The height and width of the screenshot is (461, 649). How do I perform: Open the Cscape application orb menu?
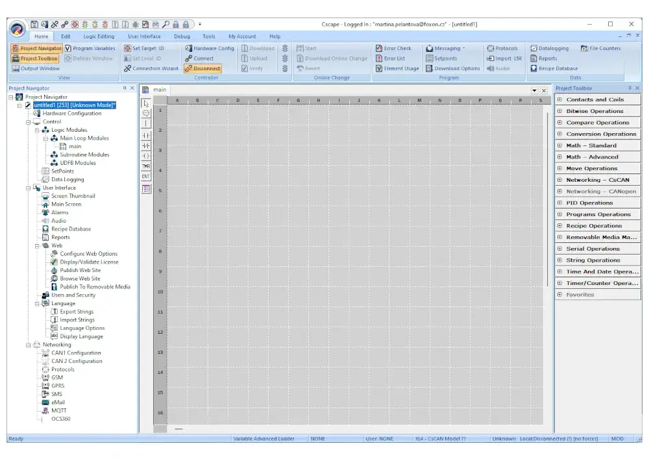[17, 29]
